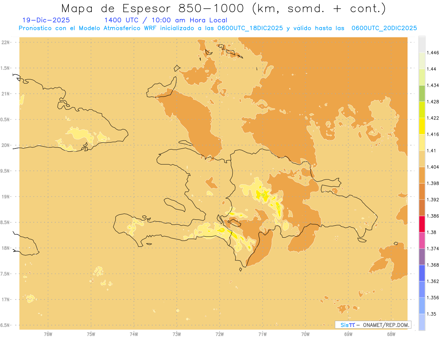
Task: Click the '75W' longitude label
Action: (x=91, y=334)
